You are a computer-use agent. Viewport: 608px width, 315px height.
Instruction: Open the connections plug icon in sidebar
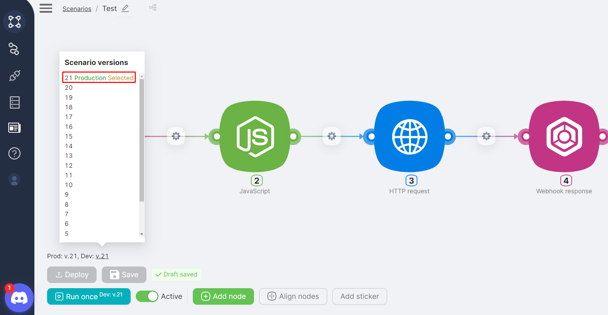click(x=14, y=76)
